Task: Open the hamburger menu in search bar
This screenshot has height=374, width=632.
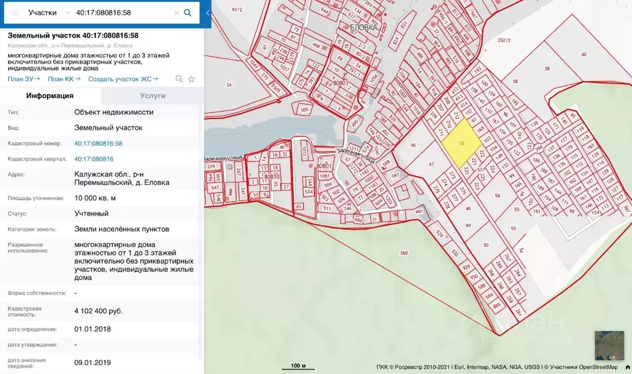Action: (15, 12)
